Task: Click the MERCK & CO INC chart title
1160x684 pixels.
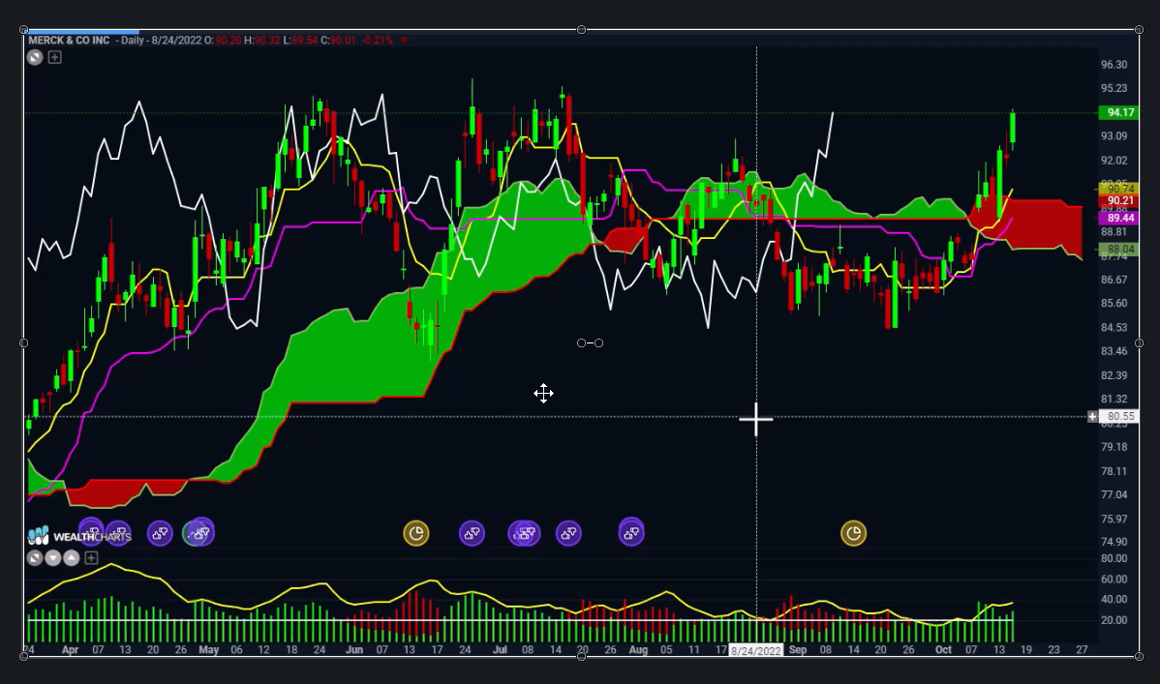Action: (x=69, y=40)
